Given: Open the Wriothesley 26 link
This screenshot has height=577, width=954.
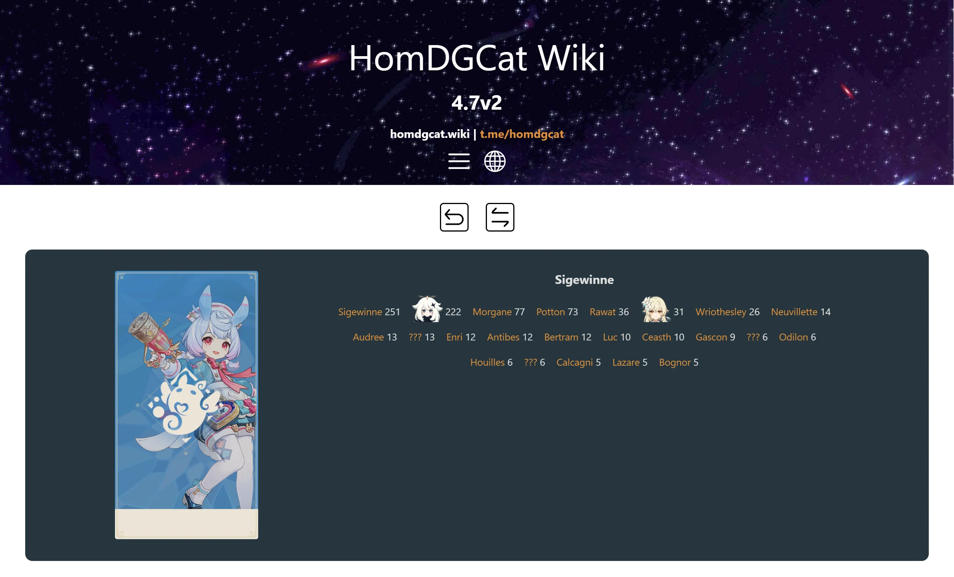Looking at the screenshot, I should 728,312.
